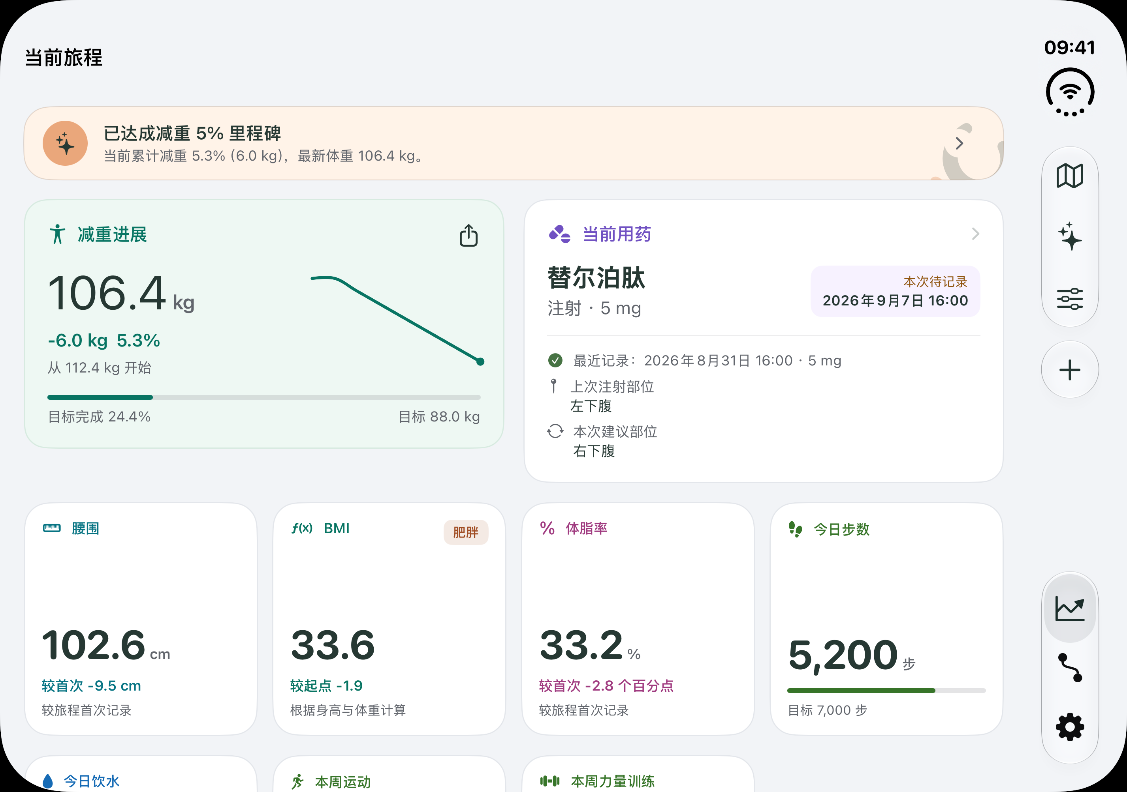Tap the green check by 最近记录

tap(555, 360)
